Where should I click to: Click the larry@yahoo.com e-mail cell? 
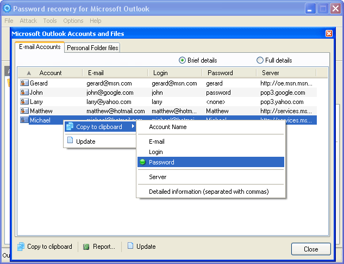[x=109, y=102]
